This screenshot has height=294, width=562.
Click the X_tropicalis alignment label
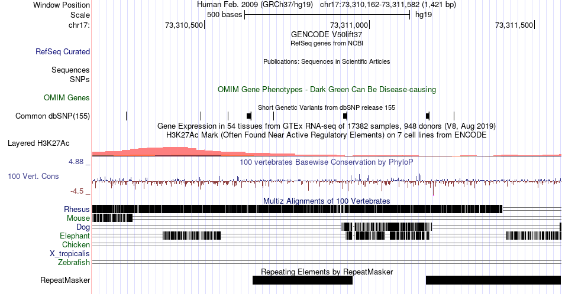pos(70,254)
